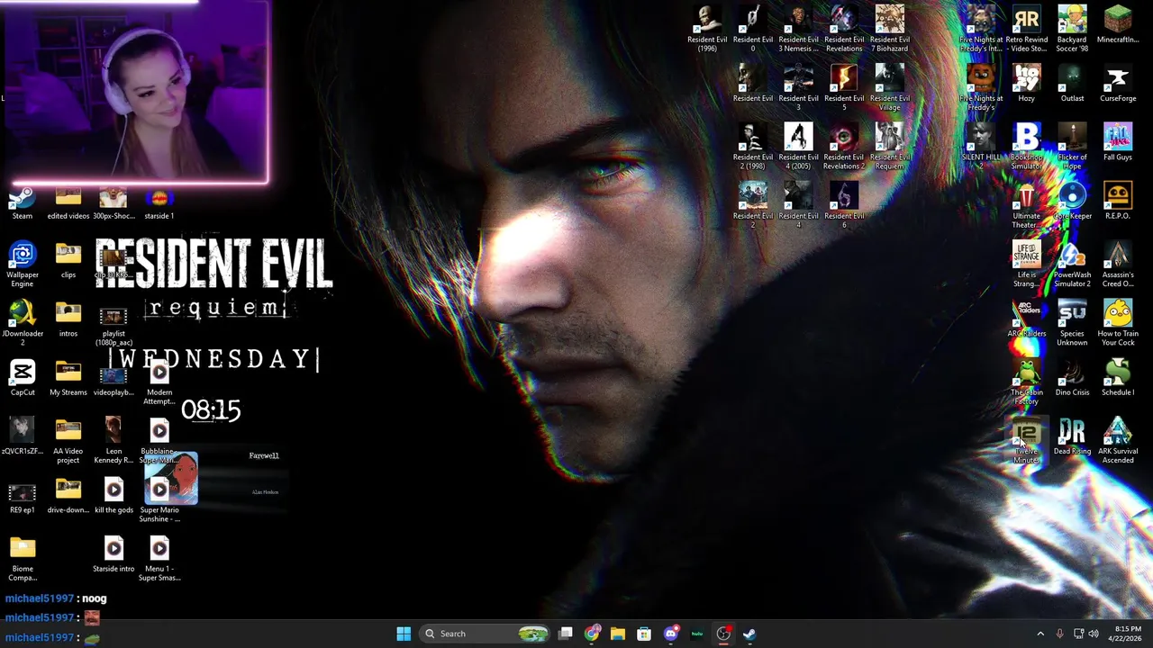Select the Assassin's Creed shortcut
1153x648 pixels.
(x=1118, y=265)
